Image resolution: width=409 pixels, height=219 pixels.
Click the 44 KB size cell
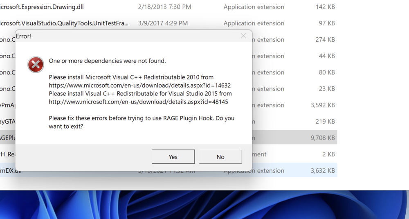click(327, 56)
